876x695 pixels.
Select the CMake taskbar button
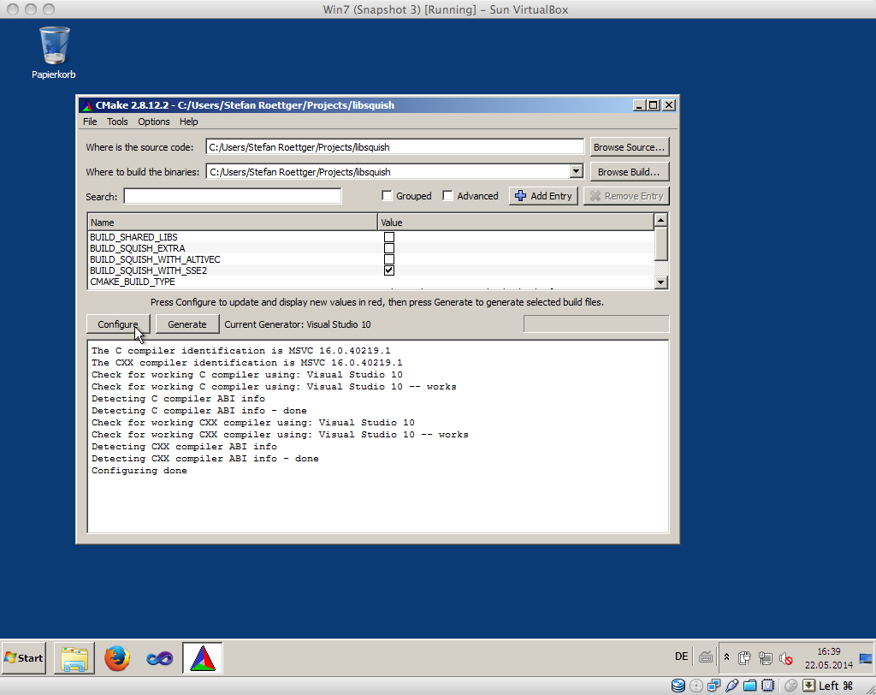202,658
